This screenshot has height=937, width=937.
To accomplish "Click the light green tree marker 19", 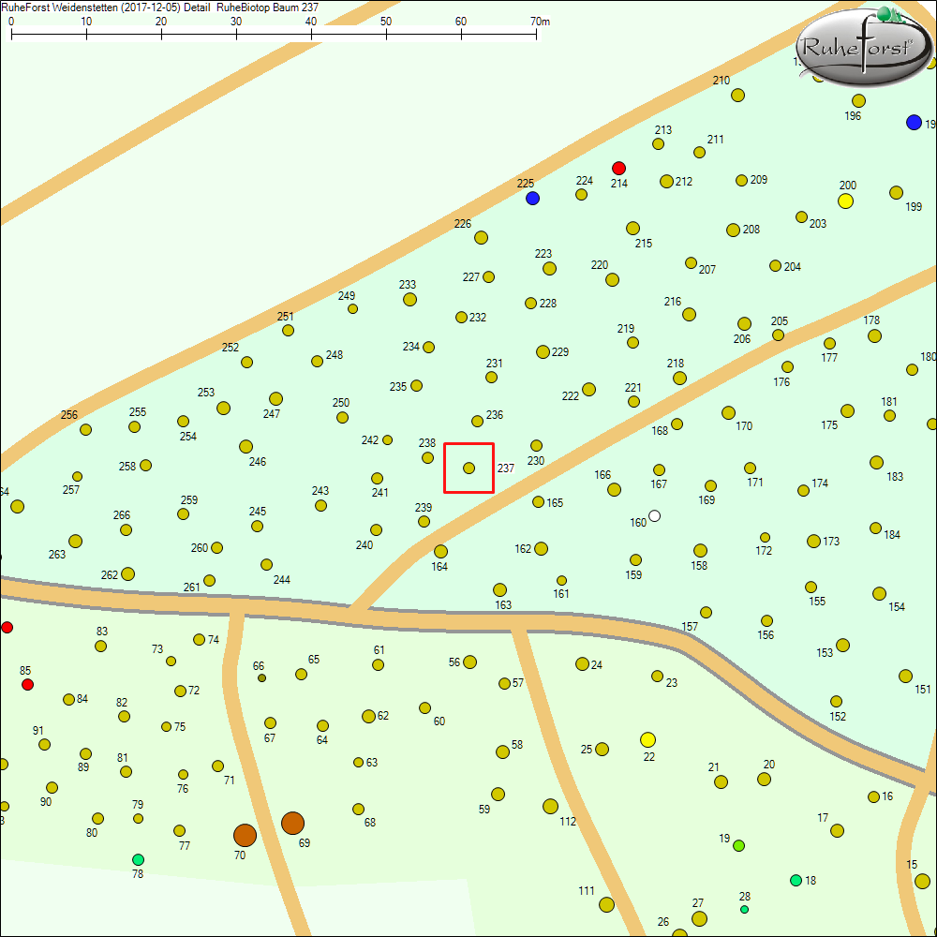I will pos(738,845).
